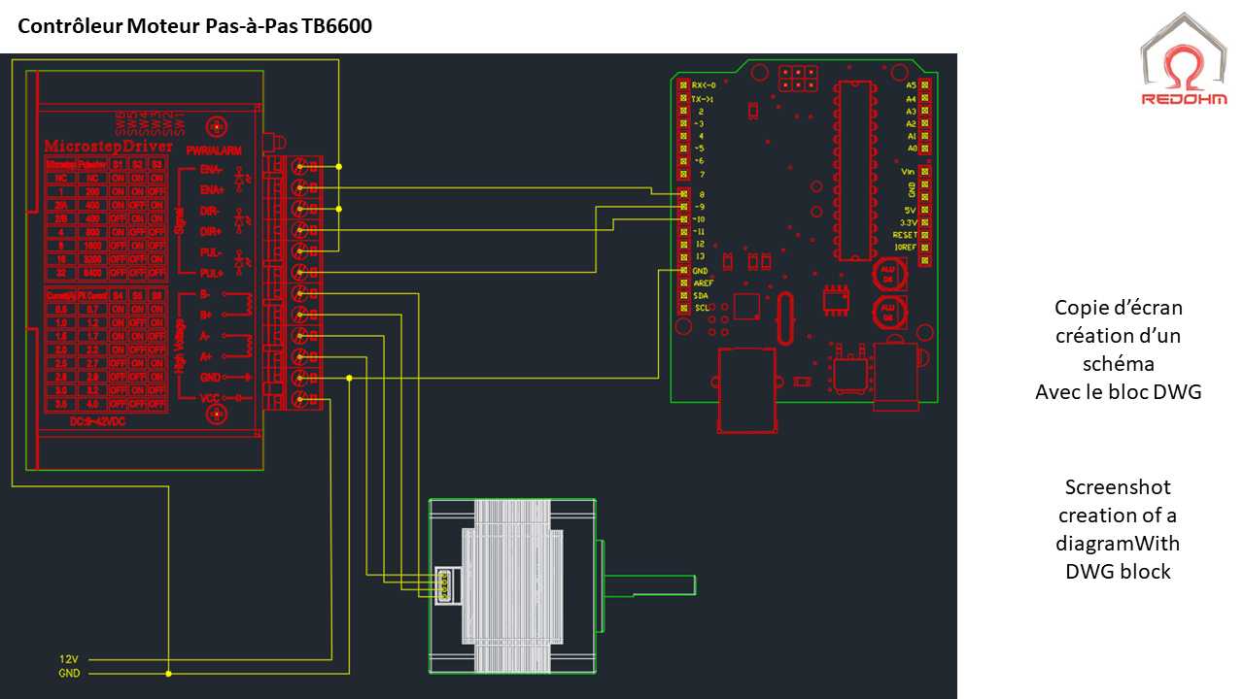Select the IOREF pin label
Screen dimensions: 1244x699
(x=905, y=248)
